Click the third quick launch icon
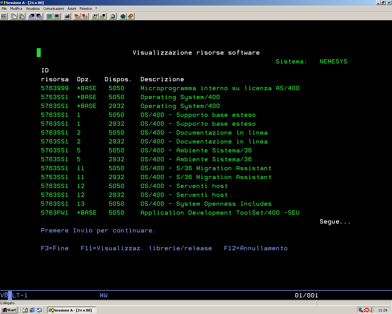Screen dimensions: 392x314 pos(39,310)
